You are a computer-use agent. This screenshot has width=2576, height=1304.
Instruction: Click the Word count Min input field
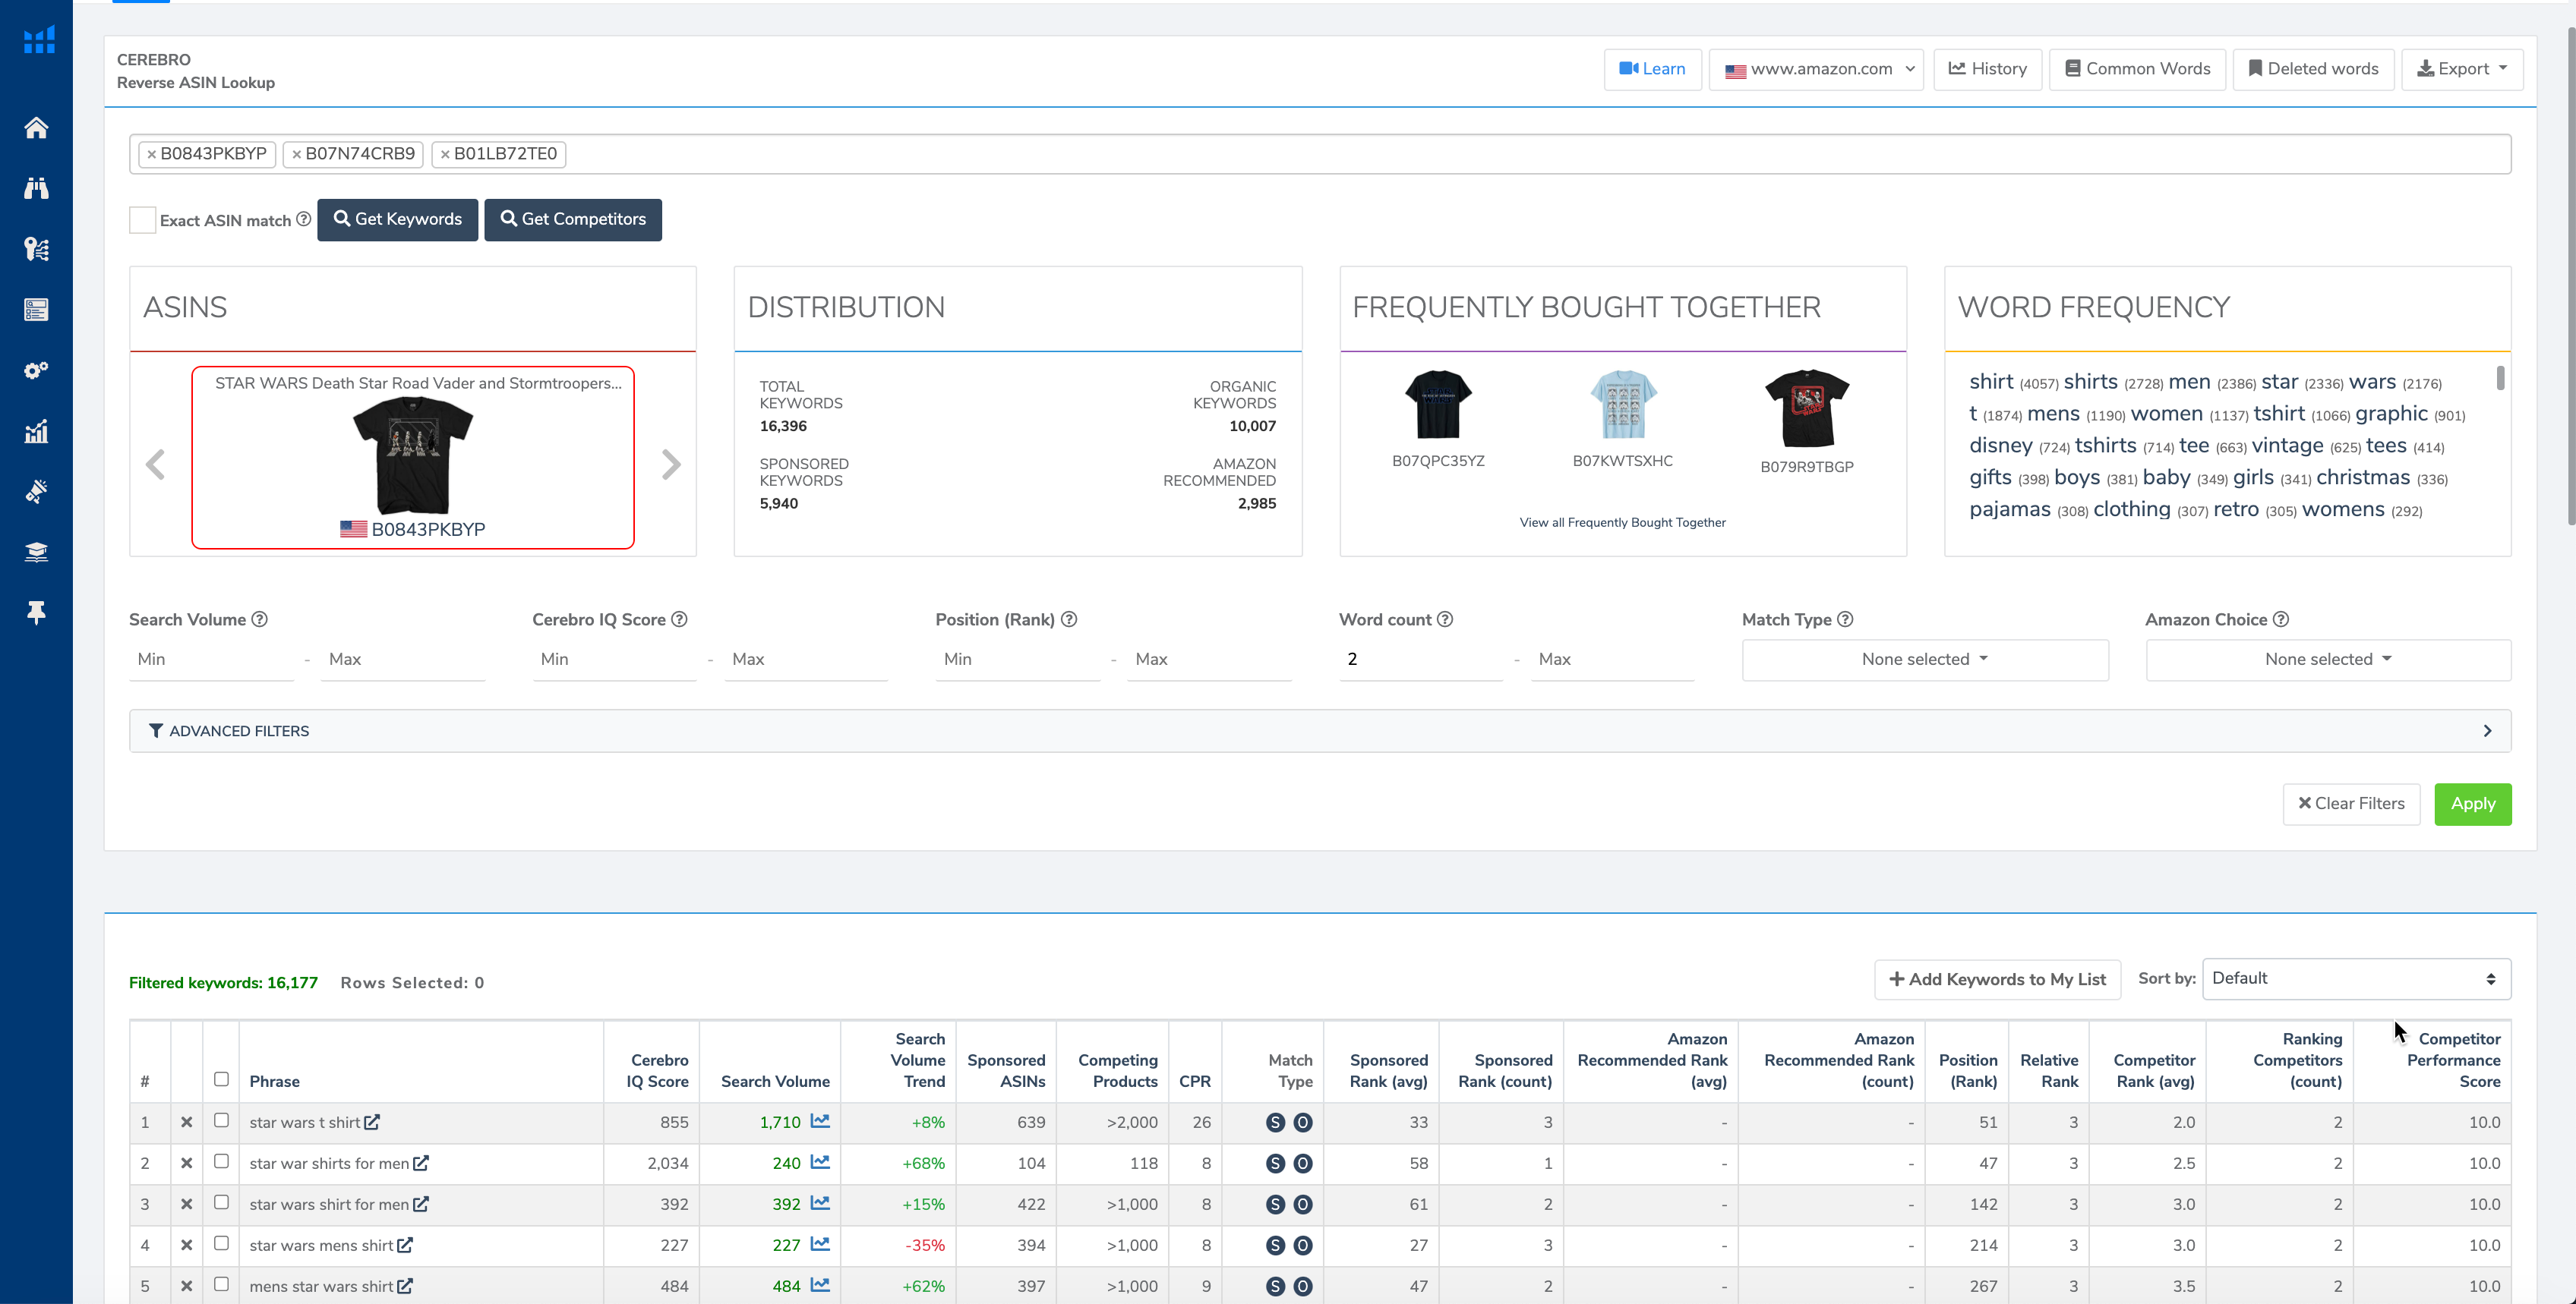(x=1420, y=660)
